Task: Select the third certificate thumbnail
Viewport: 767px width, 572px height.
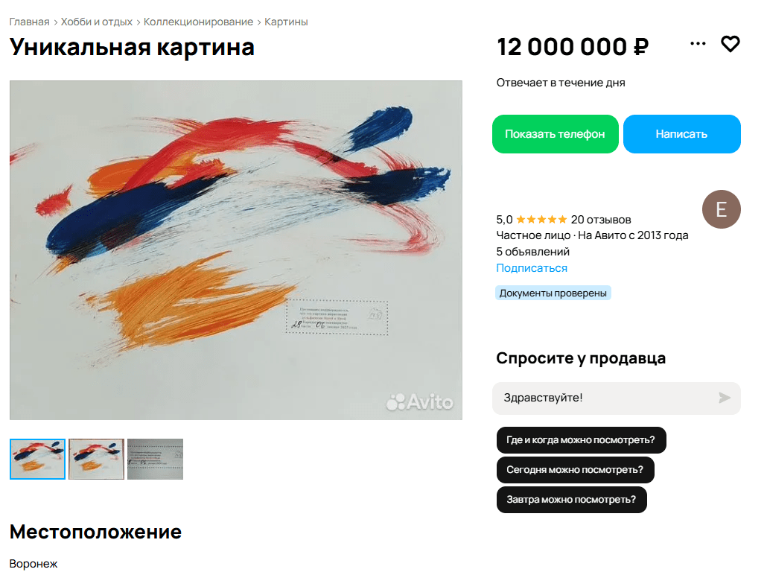Action: (x=155, y=459)
